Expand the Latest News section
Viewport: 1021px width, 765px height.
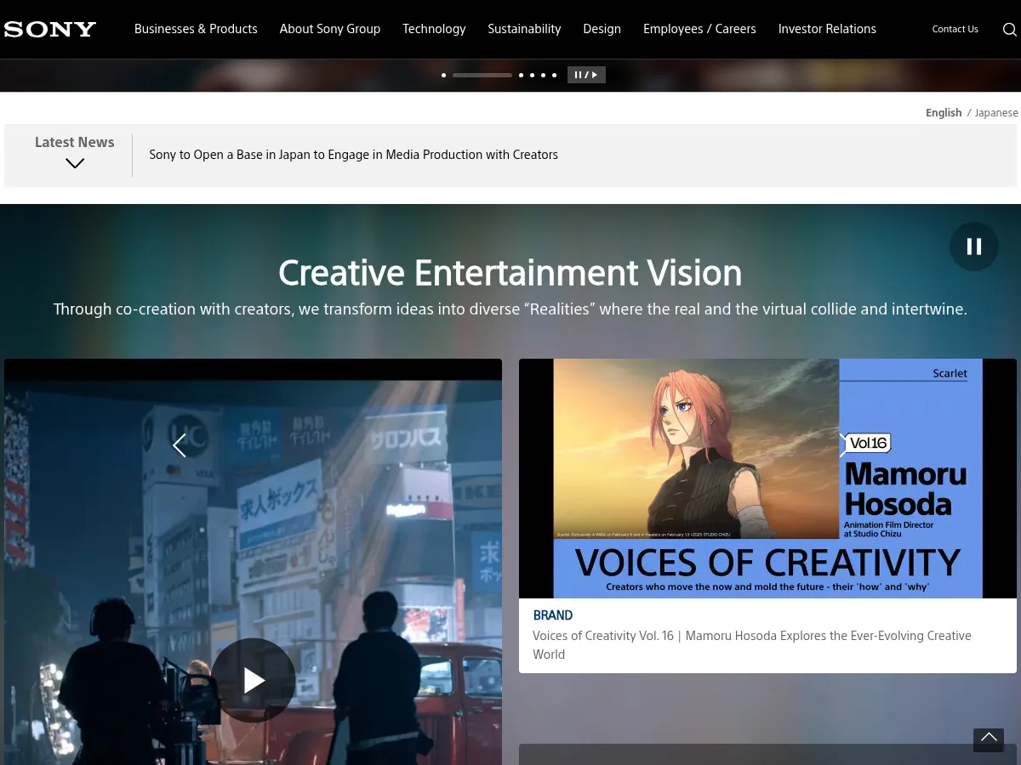(74, 162)
